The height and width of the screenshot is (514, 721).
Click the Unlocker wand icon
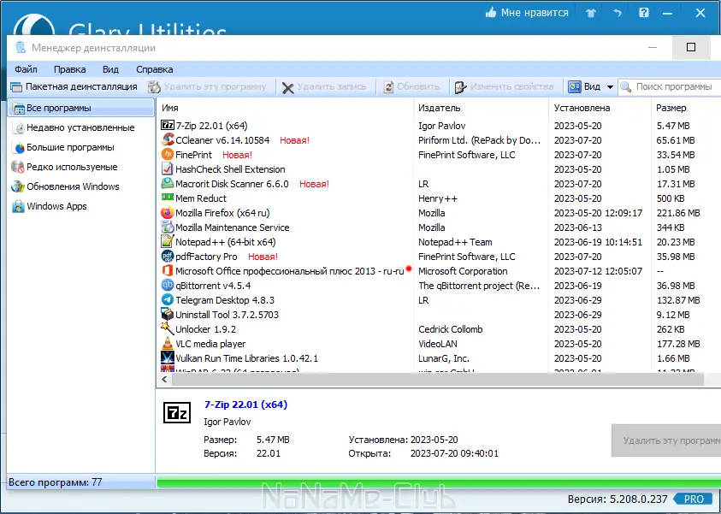pyautogui.click(x=168, y=328)
